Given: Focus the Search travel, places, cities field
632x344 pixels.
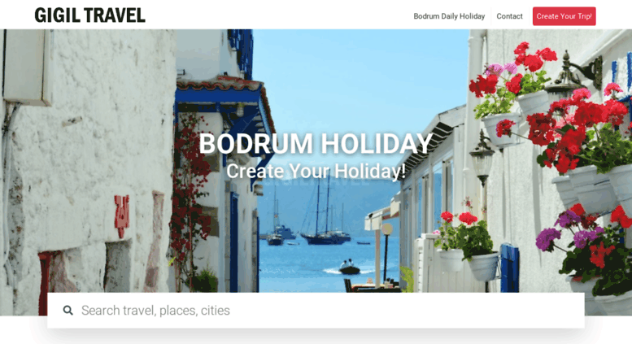Looking at the screenshot, I should pyautogui.click(x=316, y=310).
